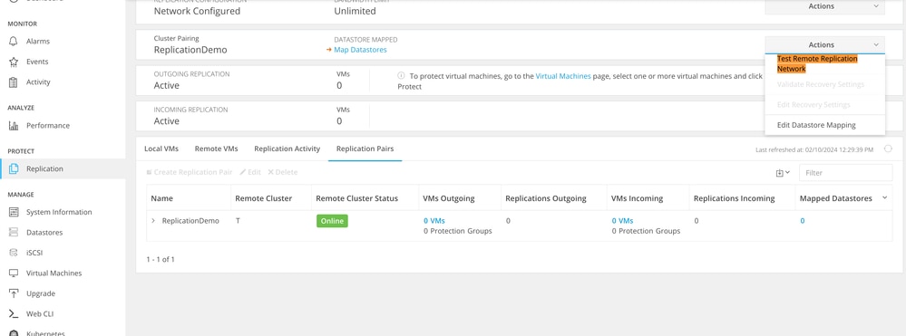Viewport: 906px width, 336px height.
Task: Select Test Remote Replication Network menu item
Action: point(817,63)
